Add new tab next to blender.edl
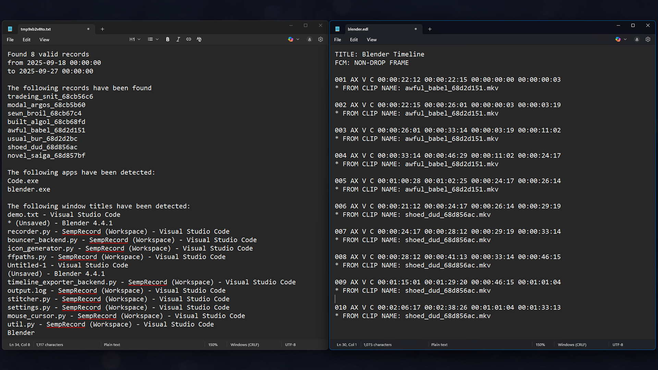The image size is (658, 370). click(x=430, y=29)
